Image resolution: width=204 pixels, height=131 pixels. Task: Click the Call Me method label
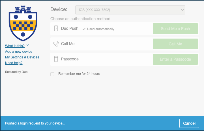(68, 44)
